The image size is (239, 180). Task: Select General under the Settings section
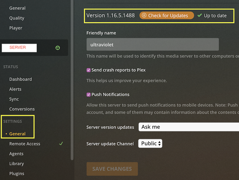tap(17, 134)
